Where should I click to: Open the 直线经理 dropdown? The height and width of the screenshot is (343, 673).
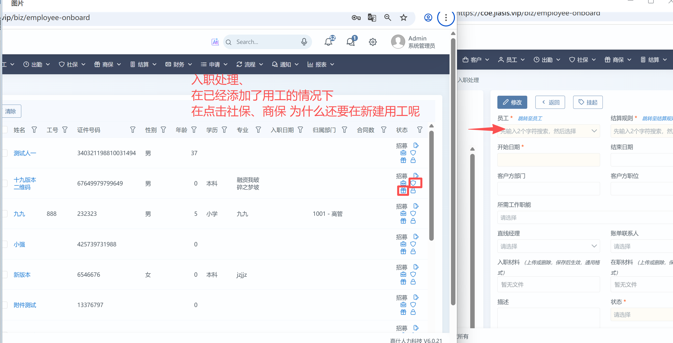(x=548, y=246)
